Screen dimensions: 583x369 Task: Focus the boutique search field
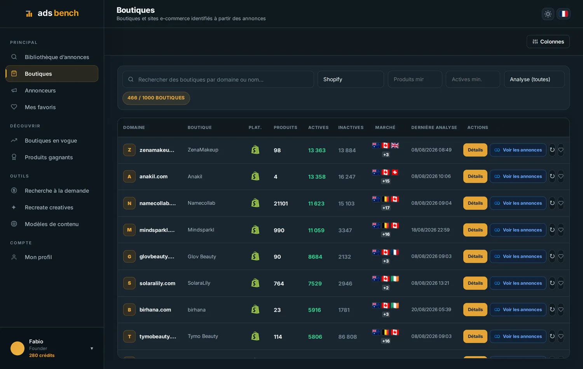pos(218,79)
